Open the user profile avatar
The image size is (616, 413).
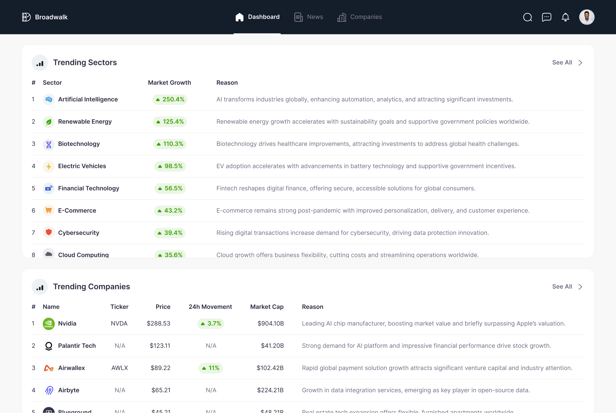(587, 17)
